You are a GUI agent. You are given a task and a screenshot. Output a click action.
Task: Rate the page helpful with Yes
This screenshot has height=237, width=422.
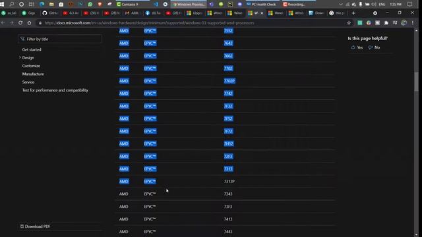pos(357,47)
